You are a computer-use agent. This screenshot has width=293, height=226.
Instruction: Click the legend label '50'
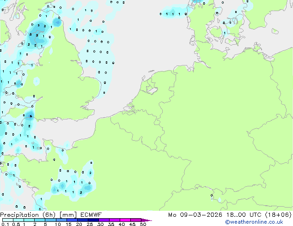click(x=143, y=224)
